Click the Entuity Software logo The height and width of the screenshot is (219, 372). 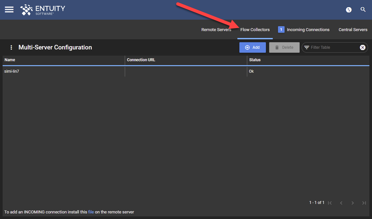point(43,10)
